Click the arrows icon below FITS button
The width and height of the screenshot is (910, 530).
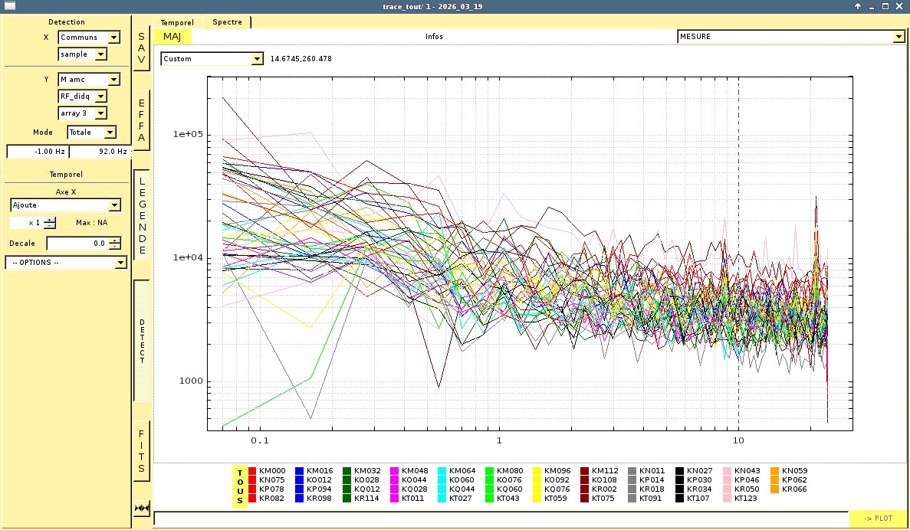click(142, 508)
